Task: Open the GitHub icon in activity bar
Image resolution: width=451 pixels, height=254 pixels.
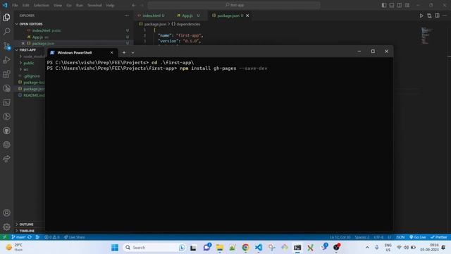Action: click(6, 131)
